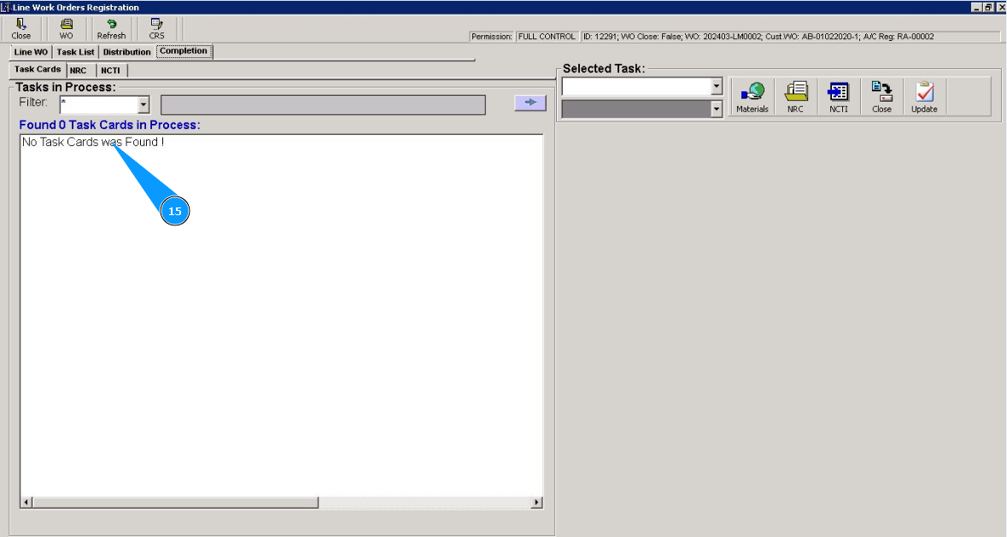Expand the Filter dropdown arrow
1007x537 pixels.
click(x=143, y=104)
